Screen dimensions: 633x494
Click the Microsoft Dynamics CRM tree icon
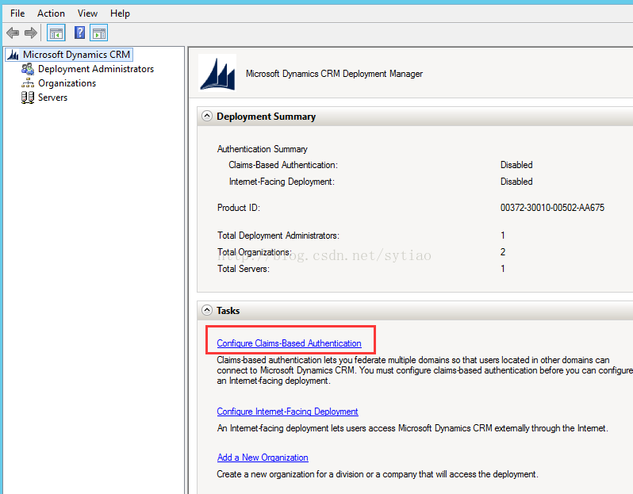[13, 55]
